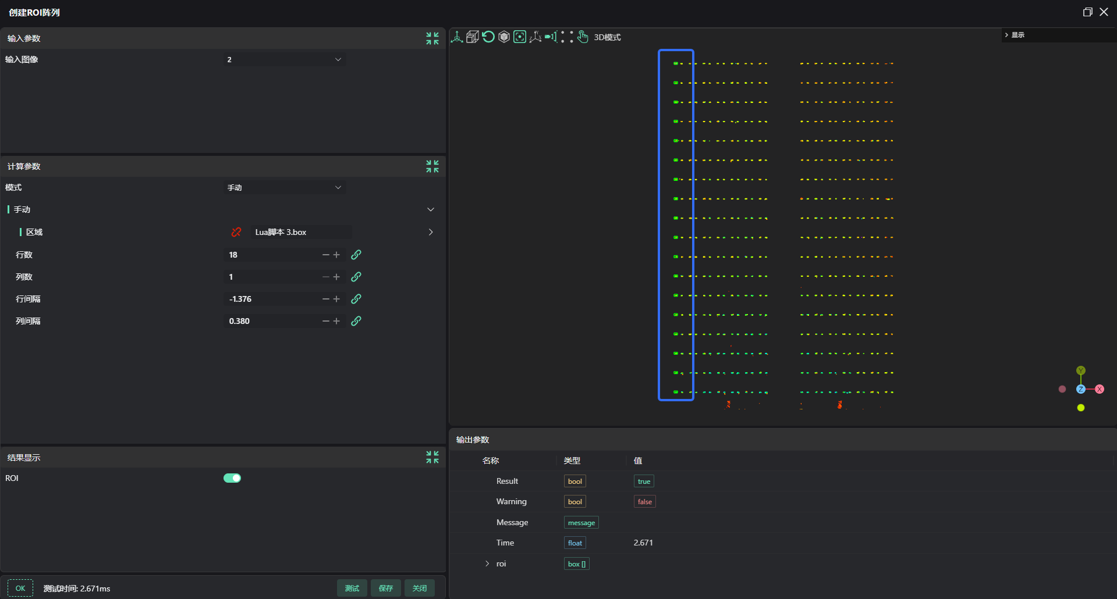Screen dimensions: 1117x599
Task: Collapse the 输入参数 panel
Action: (x=432, y=38)
